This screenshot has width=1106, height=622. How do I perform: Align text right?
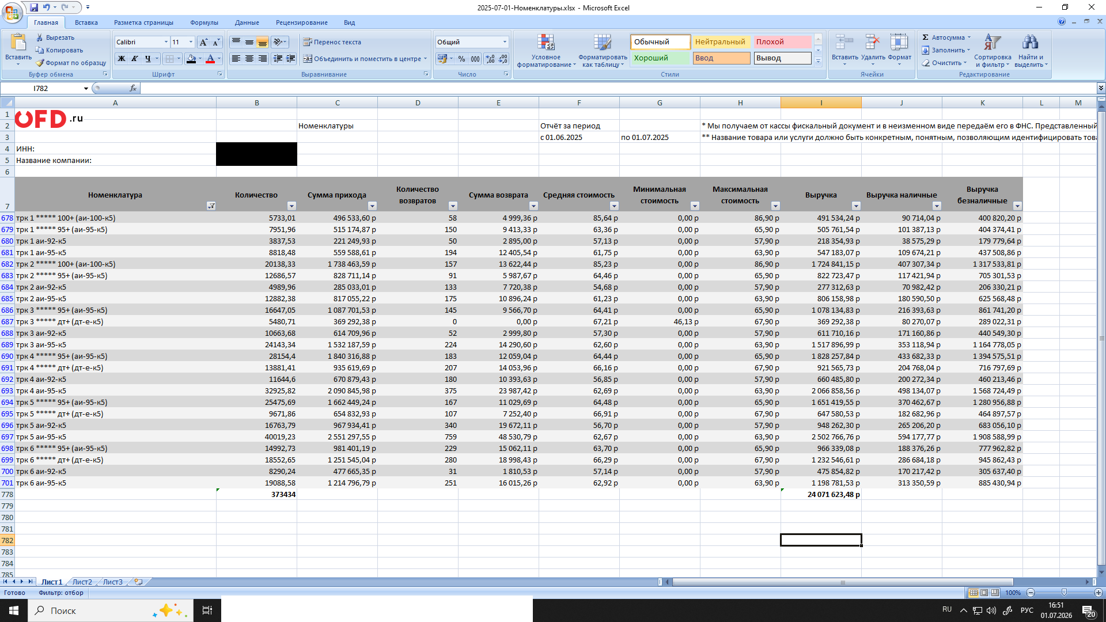tap(263, 59)
